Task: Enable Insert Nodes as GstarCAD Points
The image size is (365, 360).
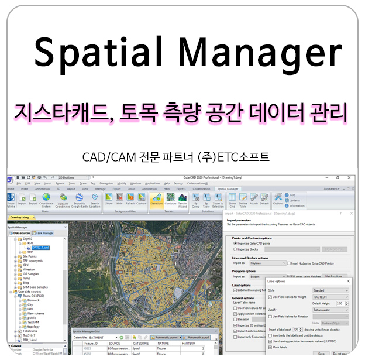Action: [x=288, y=263]
